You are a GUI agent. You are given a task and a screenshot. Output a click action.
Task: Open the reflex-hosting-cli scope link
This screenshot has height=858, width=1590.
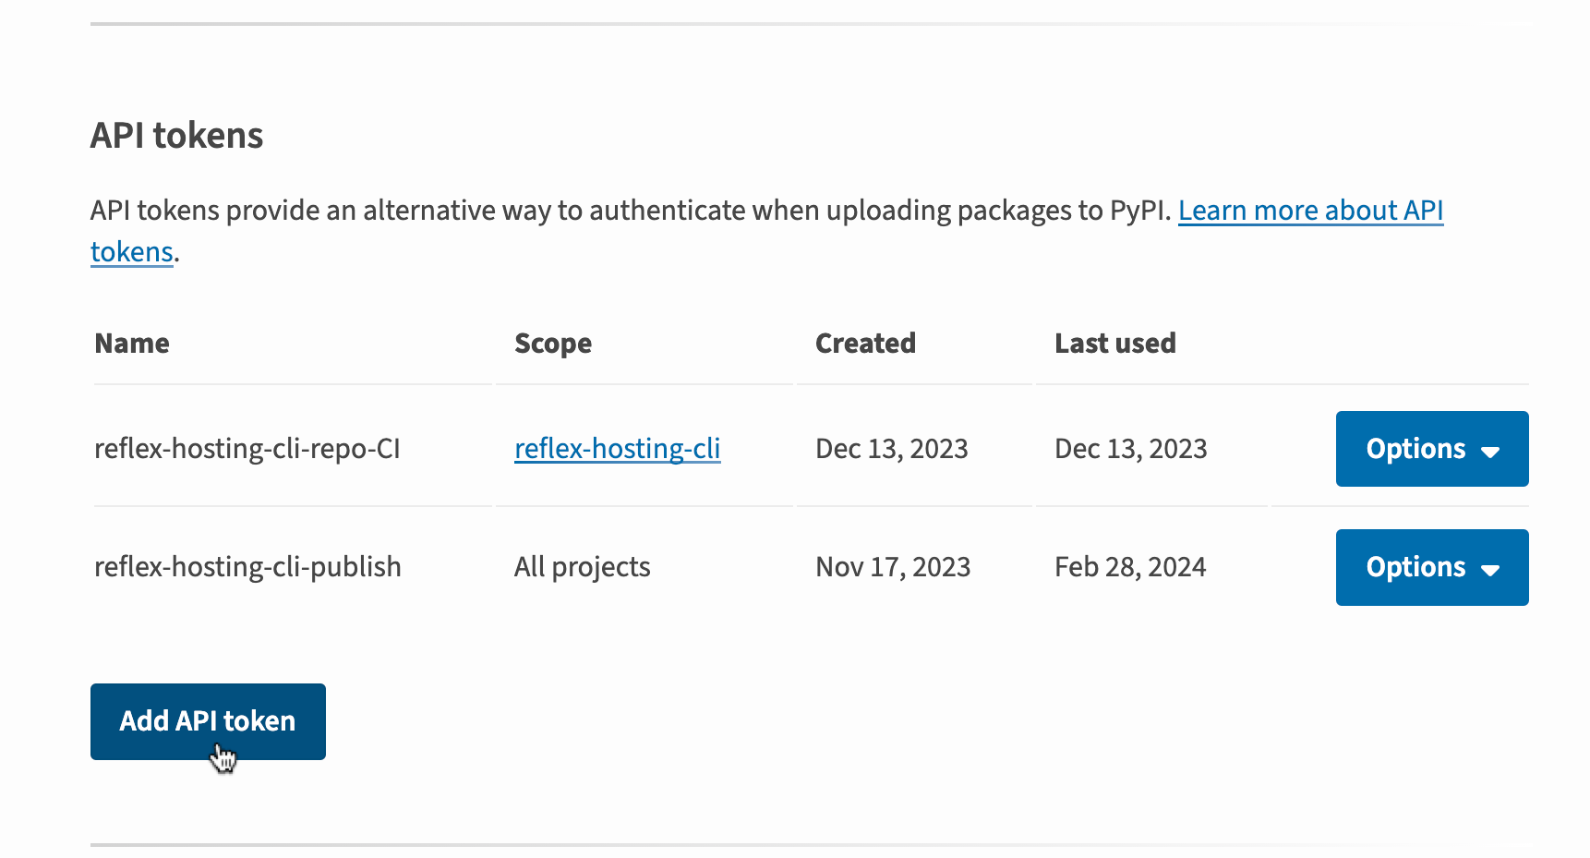coord(617,449)
